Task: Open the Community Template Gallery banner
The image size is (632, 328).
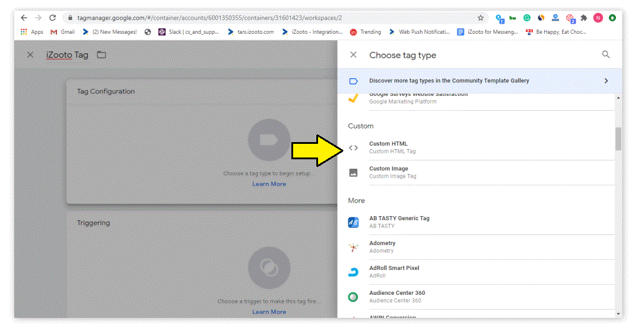Action: point(479,81)
